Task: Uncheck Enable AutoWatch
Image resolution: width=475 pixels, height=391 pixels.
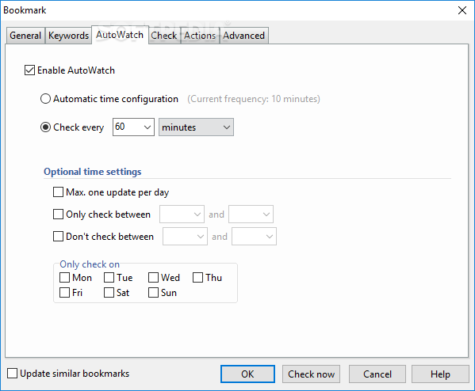Action: pos(29,70)
